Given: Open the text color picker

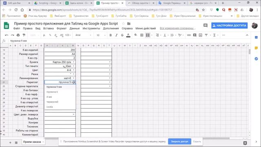Looking at the screenshot, I should coord(128,35).
